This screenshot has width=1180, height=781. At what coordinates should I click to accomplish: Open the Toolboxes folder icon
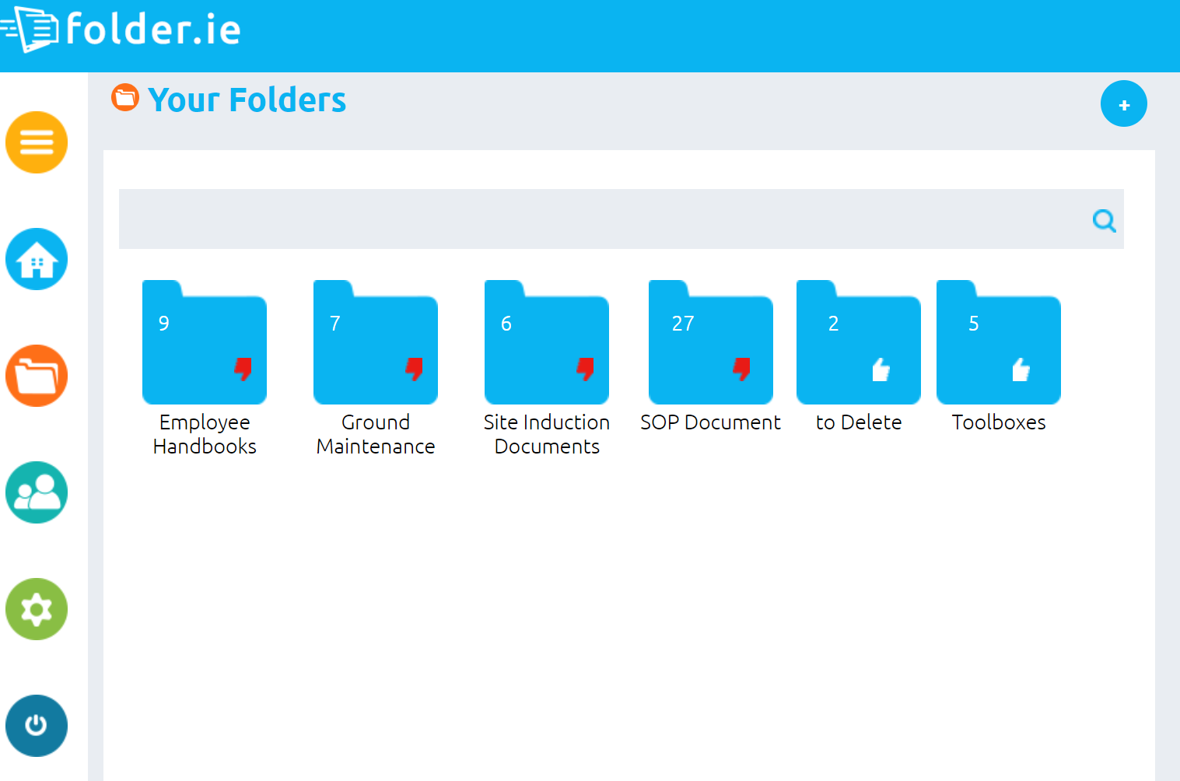pyautogui.click(x=999, y=342)
